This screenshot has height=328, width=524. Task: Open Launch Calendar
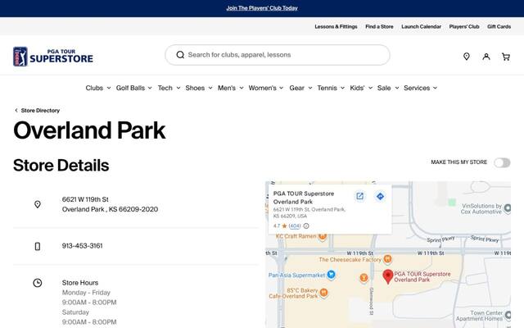tap(421, 26)
